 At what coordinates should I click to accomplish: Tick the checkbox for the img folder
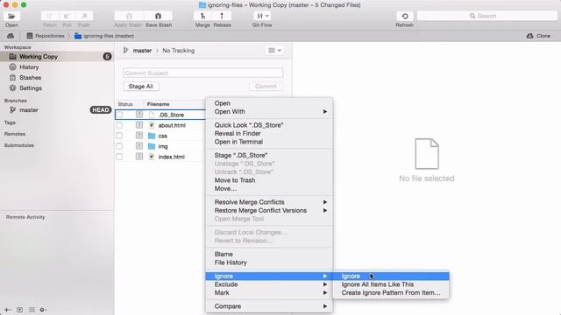(119, 146)
